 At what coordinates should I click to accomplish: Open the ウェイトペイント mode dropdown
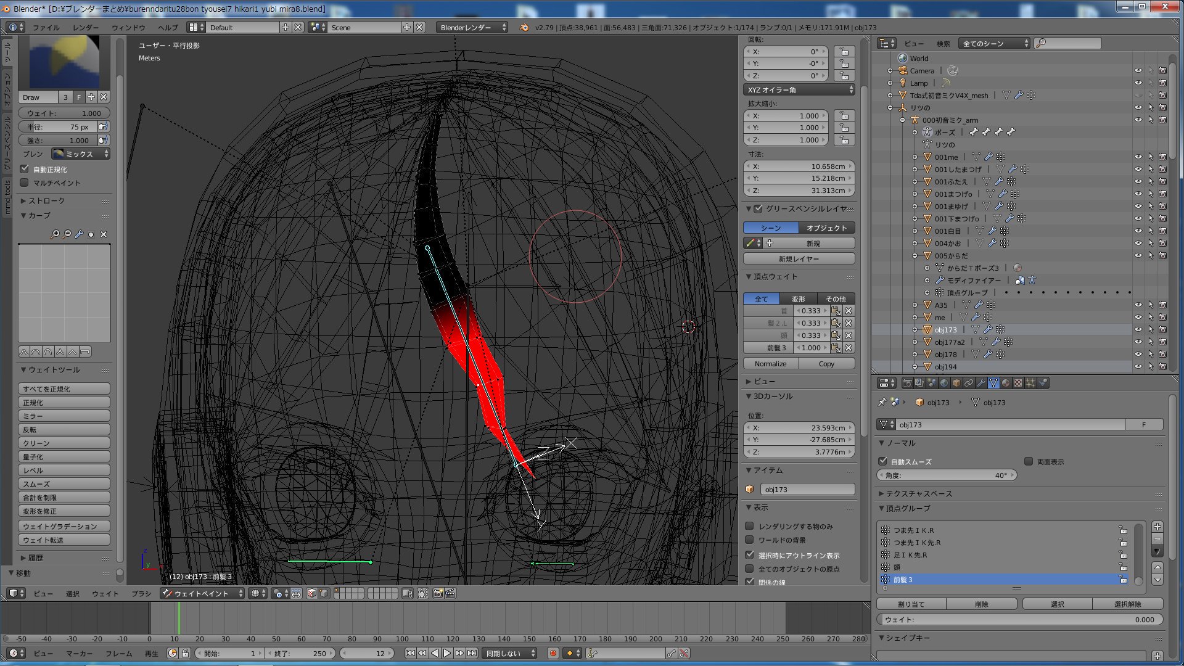(203, 593)
